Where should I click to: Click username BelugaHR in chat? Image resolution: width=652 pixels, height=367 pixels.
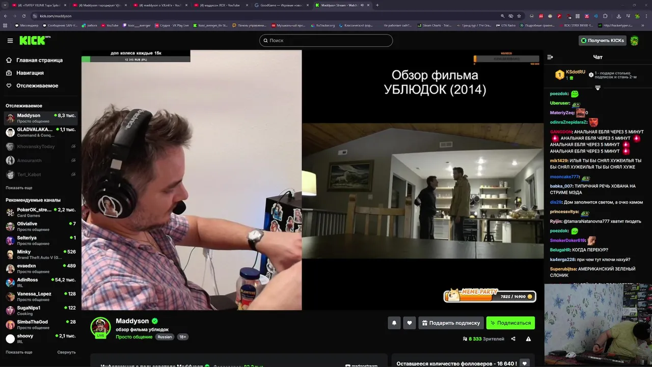[560, 250]
